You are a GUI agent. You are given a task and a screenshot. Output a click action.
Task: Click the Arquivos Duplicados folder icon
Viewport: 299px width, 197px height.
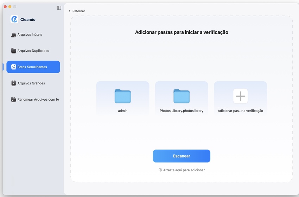coord(13,51)
